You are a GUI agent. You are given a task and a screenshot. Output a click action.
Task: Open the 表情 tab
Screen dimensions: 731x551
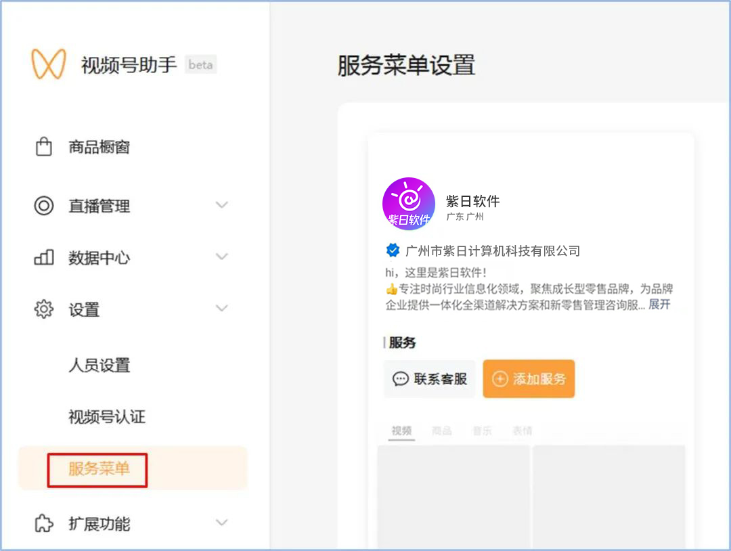coord(522,430)
